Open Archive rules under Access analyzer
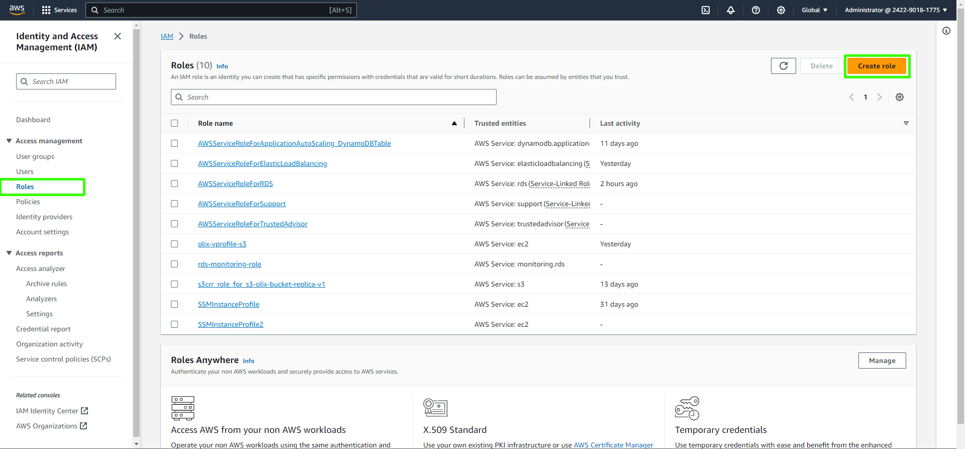 click(46, 284)
